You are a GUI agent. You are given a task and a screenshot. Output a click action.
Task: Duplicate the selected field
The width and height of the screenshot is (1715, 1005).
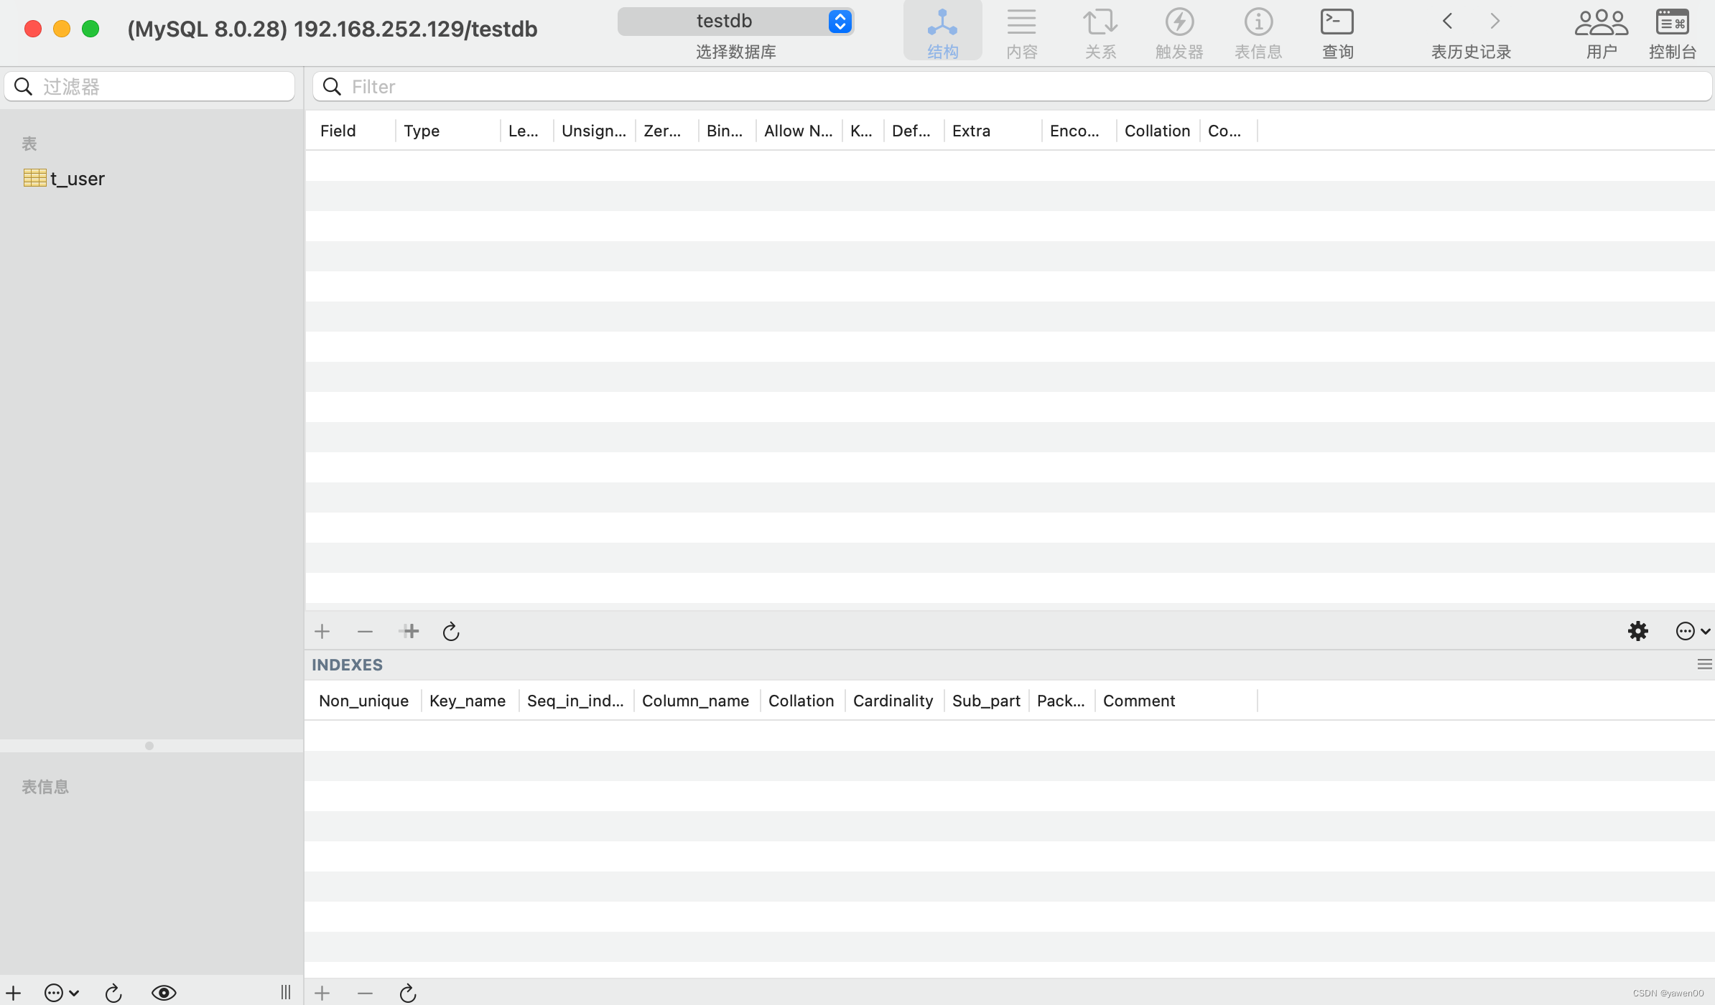click(409, 632)
